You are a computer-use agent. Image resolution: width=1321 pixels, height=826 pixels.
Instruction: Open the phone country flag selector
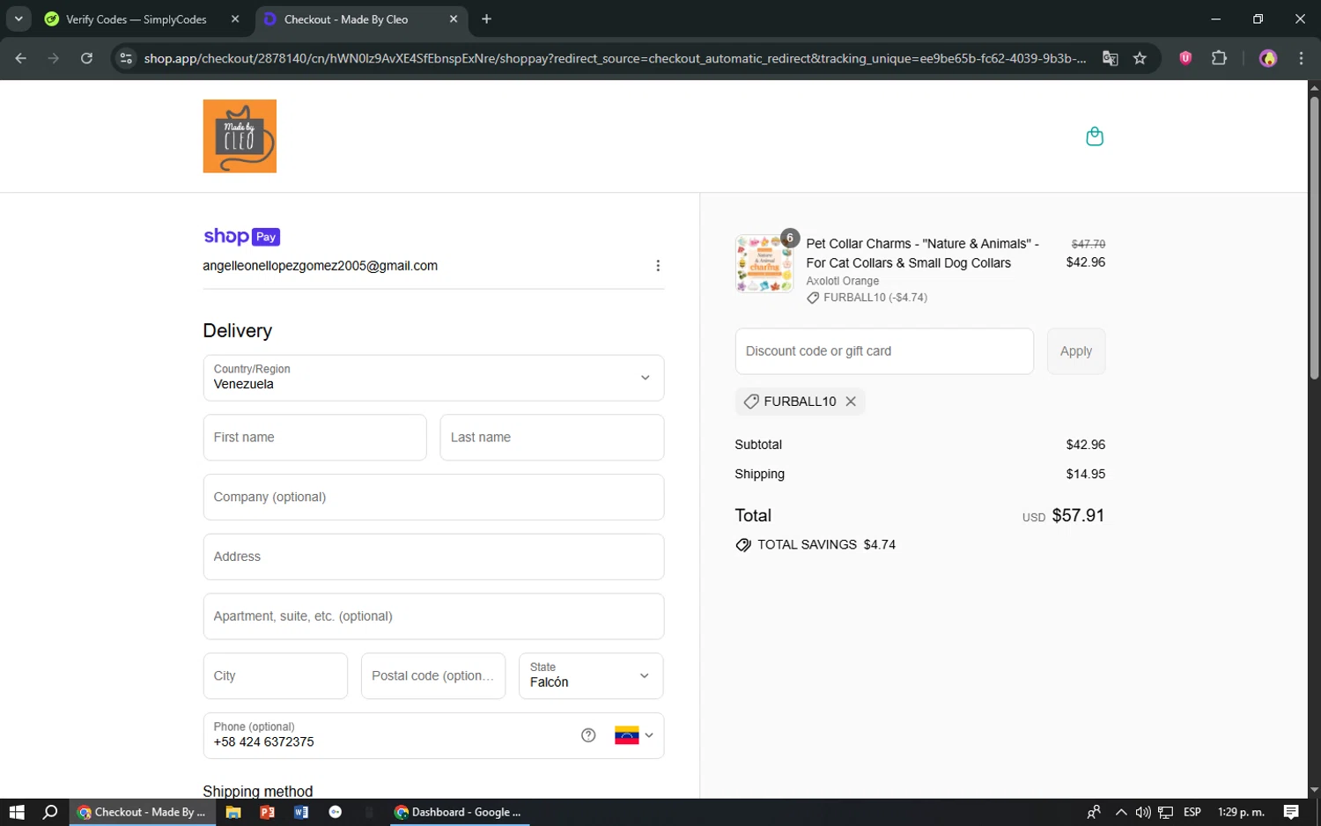(634, 735)
